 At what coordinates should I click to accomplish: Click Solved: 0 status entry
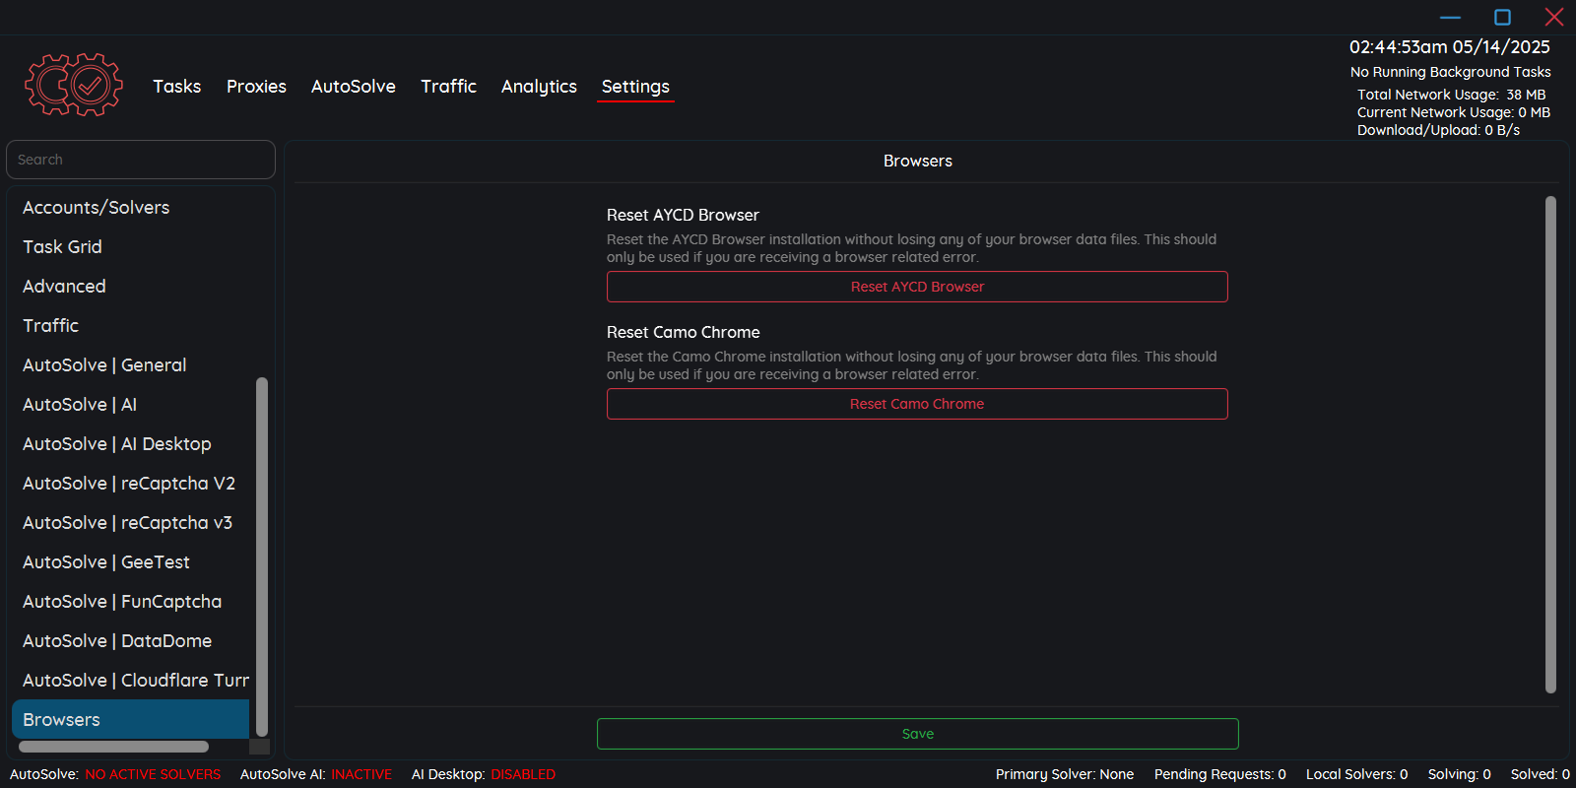pyautogui.click(x=1541, y=775)
